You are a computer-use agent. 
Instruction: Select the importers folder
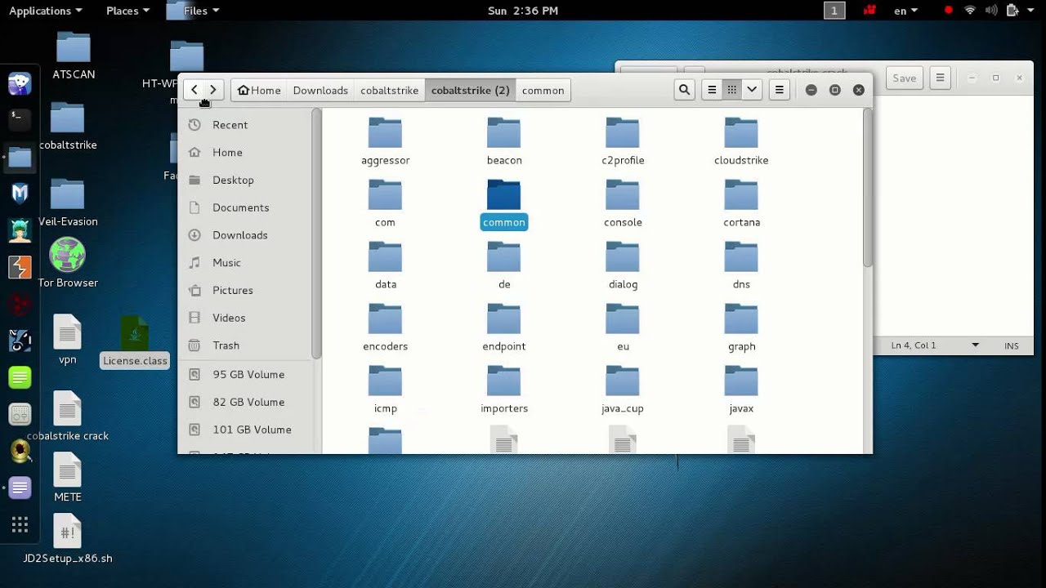point(504,390)
